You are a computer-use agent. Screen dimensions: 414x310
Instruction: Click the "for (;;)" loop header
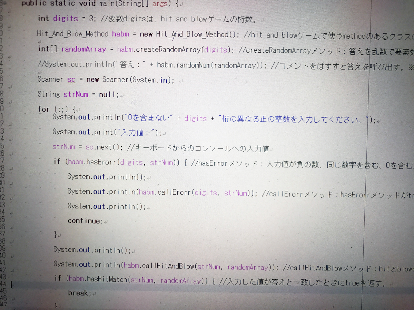(x=53, y=110)
